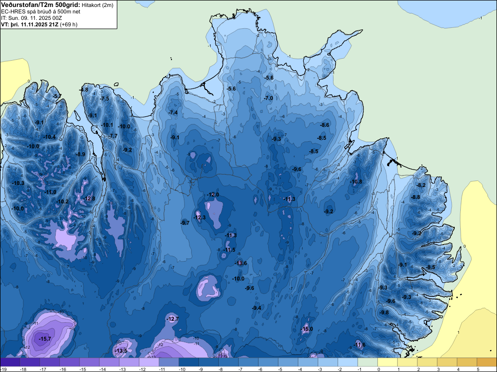This screenshot has height=372, width=497.
Task: Click legend swatch between -19 and -18
Action: tap(10, 362)
